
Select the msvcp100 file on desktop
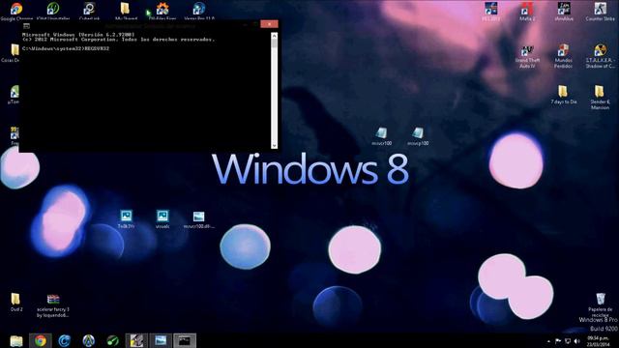(418, 136)
